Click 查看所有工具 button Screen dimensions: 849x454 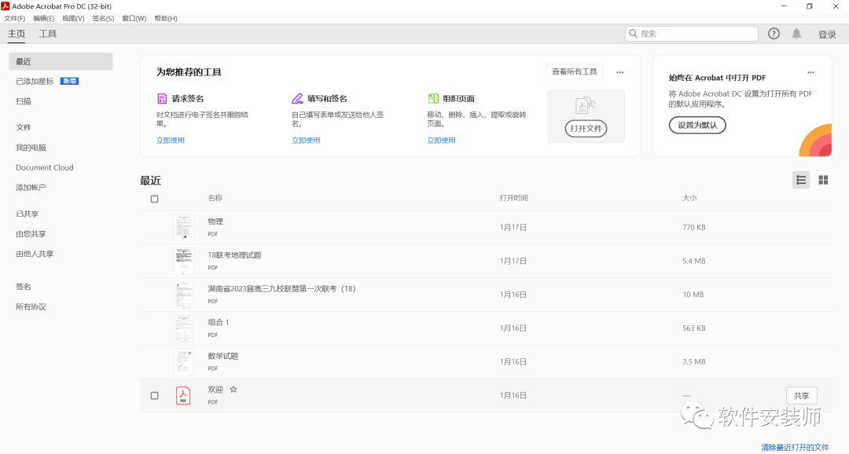click(574, 71)
